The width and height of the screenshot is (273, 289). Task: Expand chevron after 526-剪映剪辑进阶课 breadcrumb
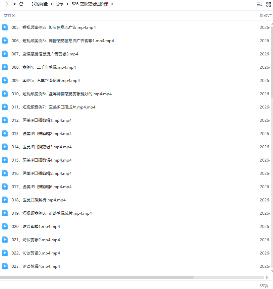[112, 4]
